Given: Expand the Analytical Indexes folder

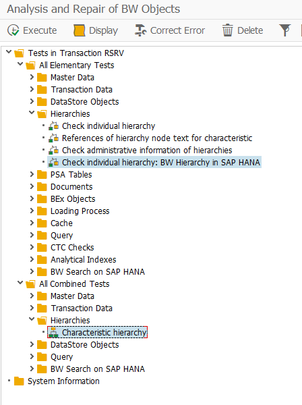Looking at the screenshot, I should click(32, 259).
